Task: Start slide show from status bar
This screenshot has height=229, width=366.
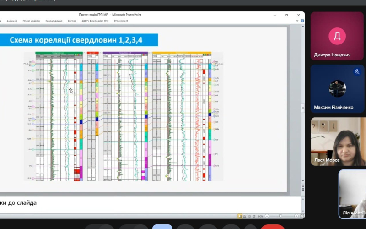Action: coord(253,216)
